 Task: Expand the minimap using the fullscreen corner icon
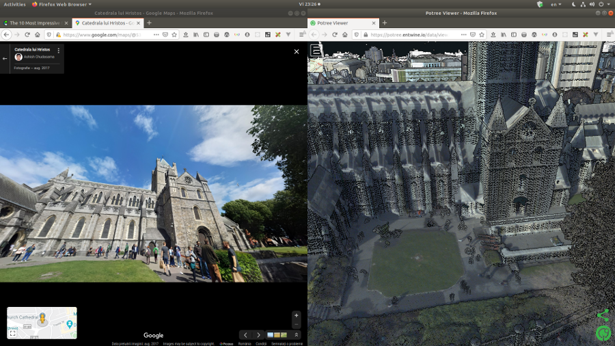pos(12,334)
